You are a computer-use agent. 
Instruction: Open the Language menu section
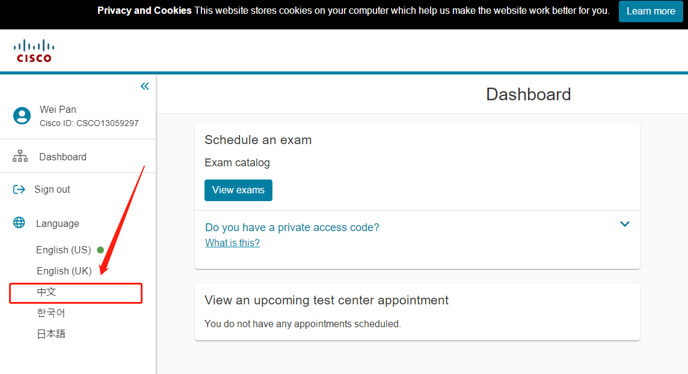[x=57, y=223]
